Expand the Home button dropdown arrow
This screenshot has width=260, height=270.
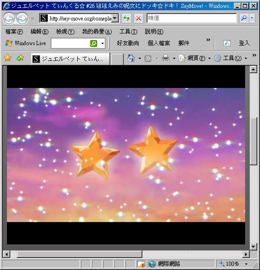point(140,58)
